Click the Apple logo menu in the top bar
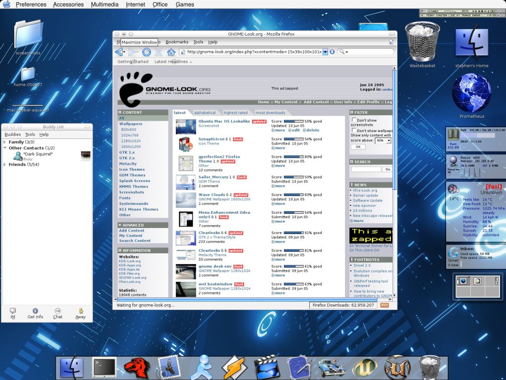506x380 pixels. pyautogui.click(x=6, y=4)
